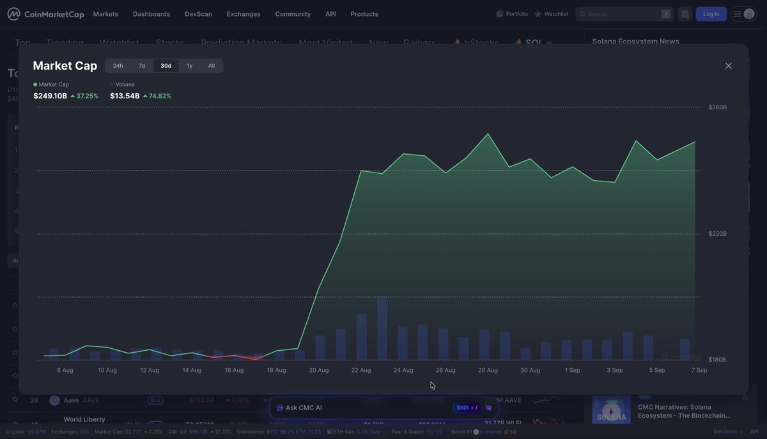Screen dimensions: 767x439
Task: Expand the ETH Gas dropdown
Action: 384,432
